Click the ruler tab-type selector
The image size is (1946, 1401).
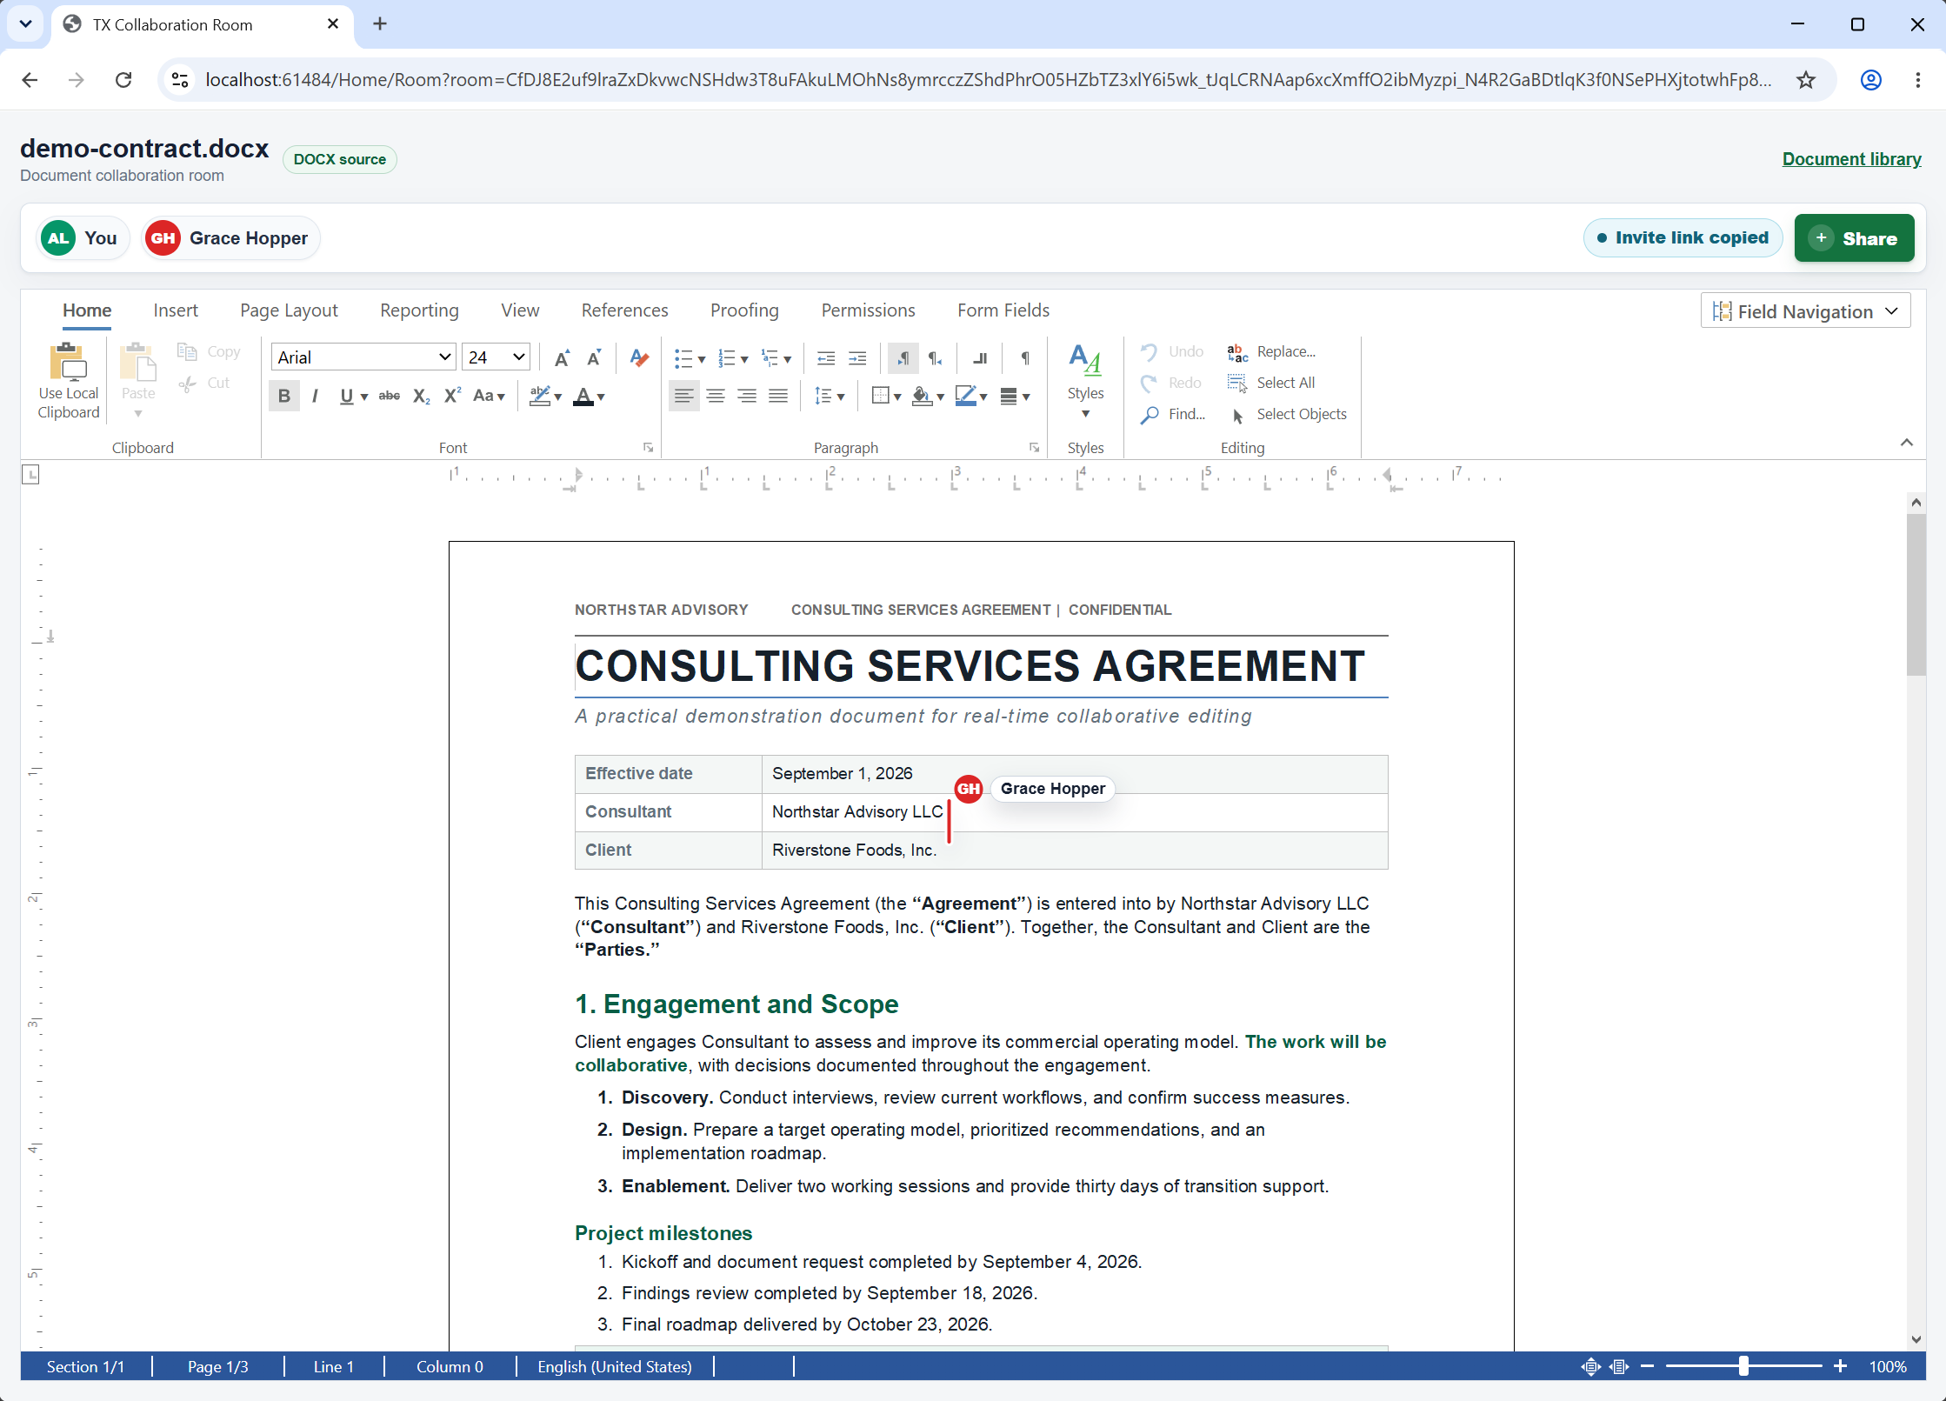(30, 475)
